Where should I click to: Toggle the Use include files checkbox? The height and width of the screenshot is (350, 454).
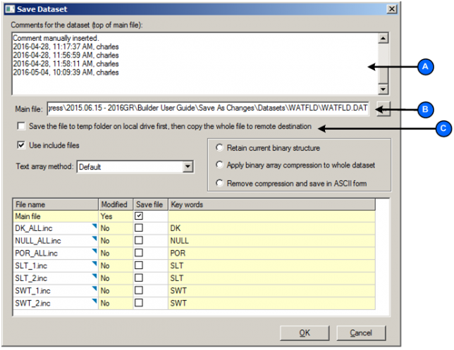21,146
